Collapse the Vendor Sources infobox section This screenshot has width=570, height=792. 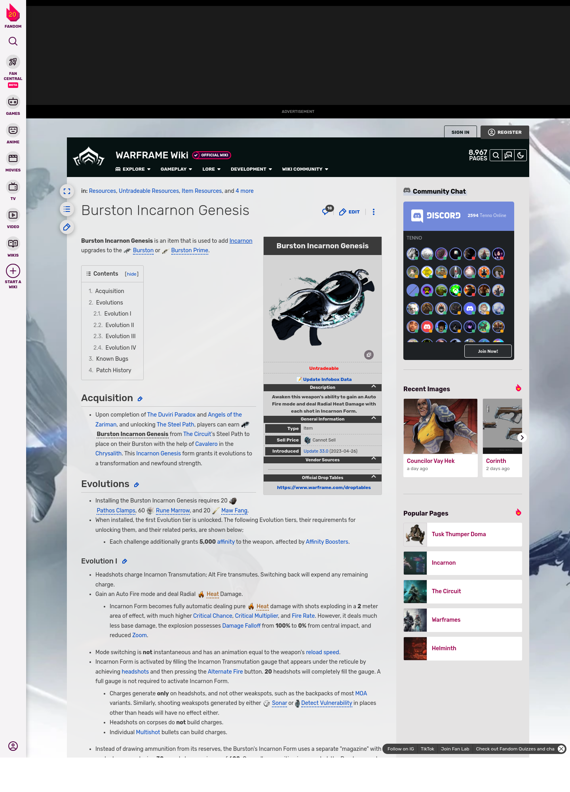[x=374, y=459]
